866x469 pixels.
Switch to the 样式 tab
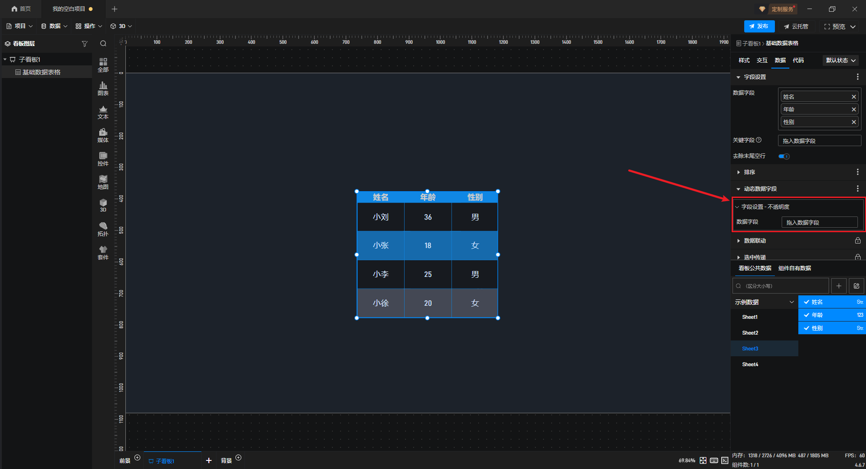click(x=744, y=60)
